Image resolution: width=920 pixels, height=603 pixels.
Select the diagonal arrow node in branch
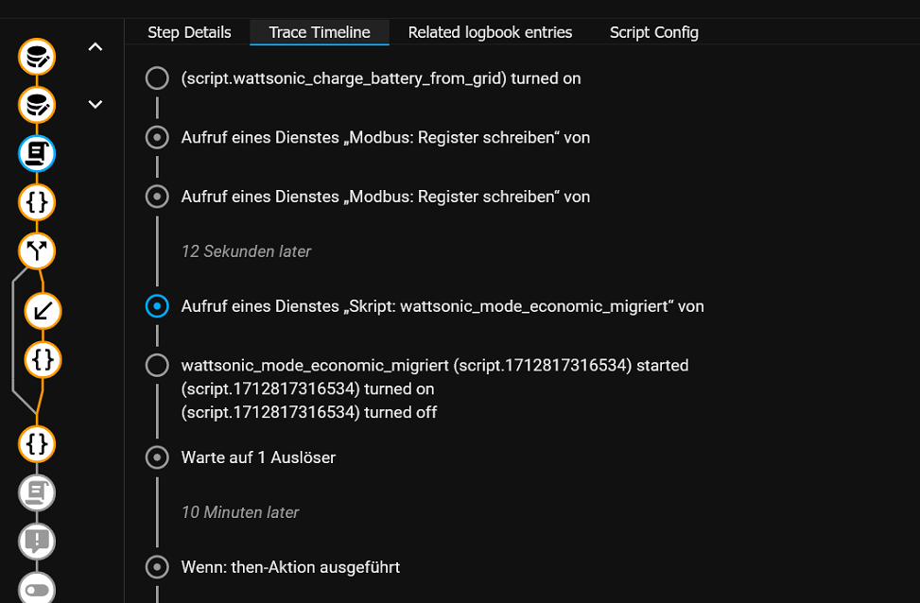click(43, 311)
